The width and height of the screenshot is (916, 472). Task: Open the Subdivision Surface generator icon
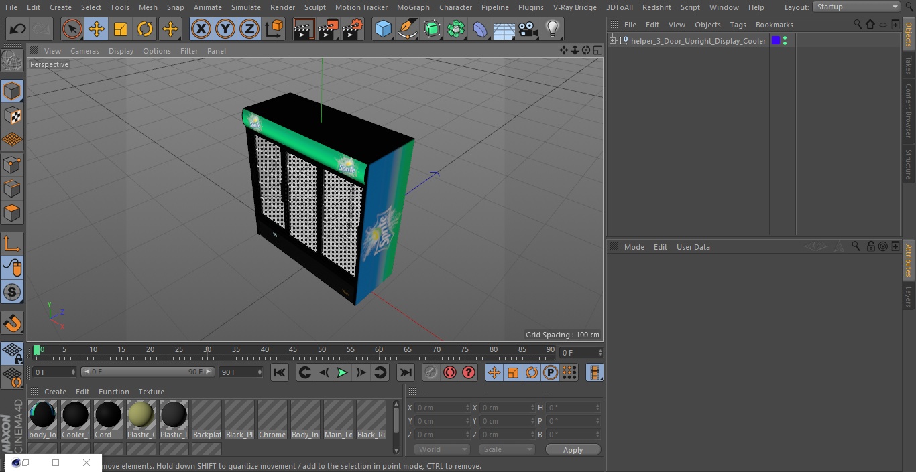click(x=432, y=29)
